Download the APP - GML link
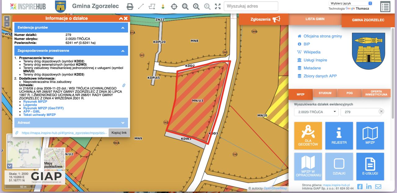 point(32,112)
